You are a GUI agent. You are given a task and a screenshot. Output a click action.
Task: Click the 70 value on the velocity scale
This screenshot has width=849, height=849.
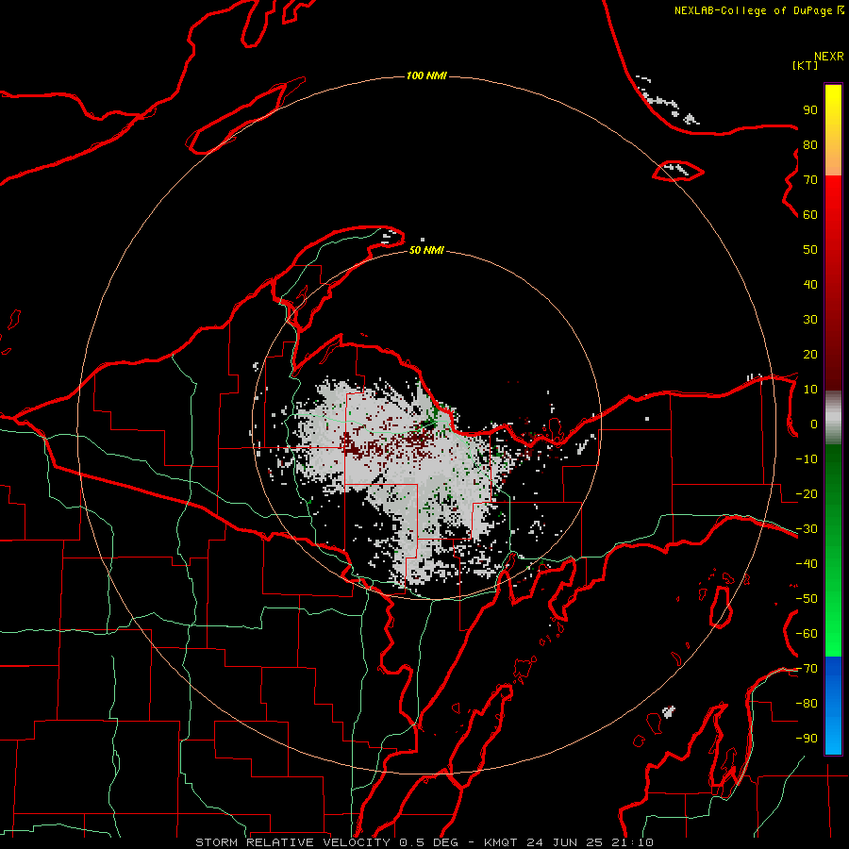click(810, 180)
